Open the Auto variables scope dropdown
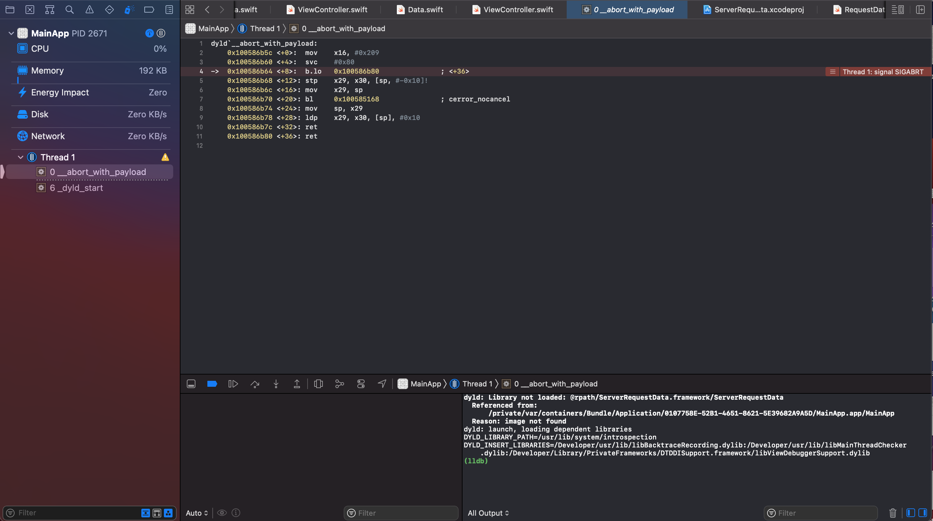Screen dimensions: 933x521 tap(197, 513)
